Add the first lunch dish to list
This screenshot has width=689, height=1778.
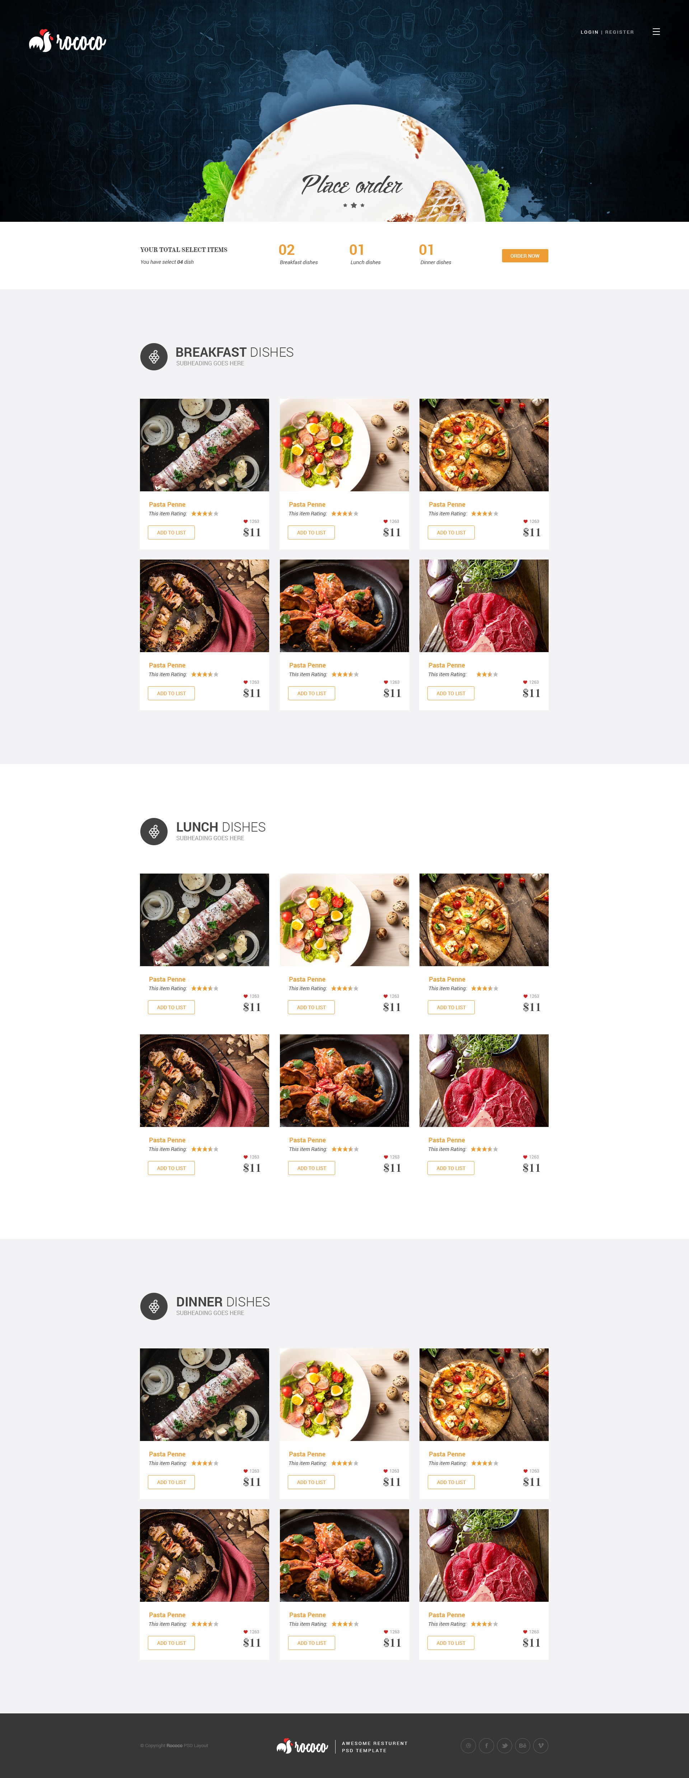[171, 1007]
